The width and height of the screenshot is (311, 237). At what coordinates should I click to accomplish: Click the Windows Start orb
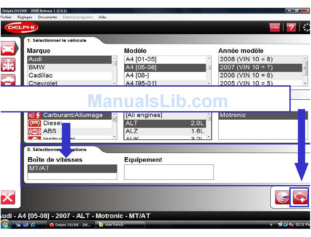(x=6, y=225)
